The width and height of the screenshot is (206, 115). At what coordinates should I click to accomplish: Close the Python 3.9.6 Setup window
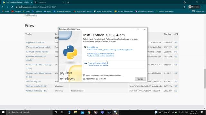click(x=144, y=29)
